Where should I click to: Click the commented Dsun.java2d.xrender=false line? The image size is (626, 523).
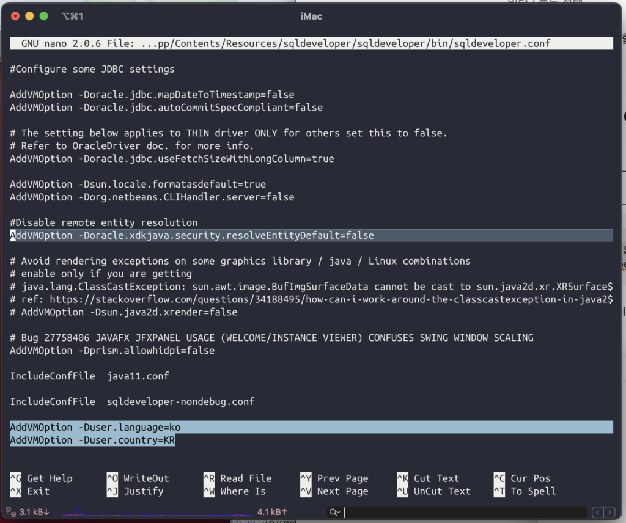tap(123, 312)
